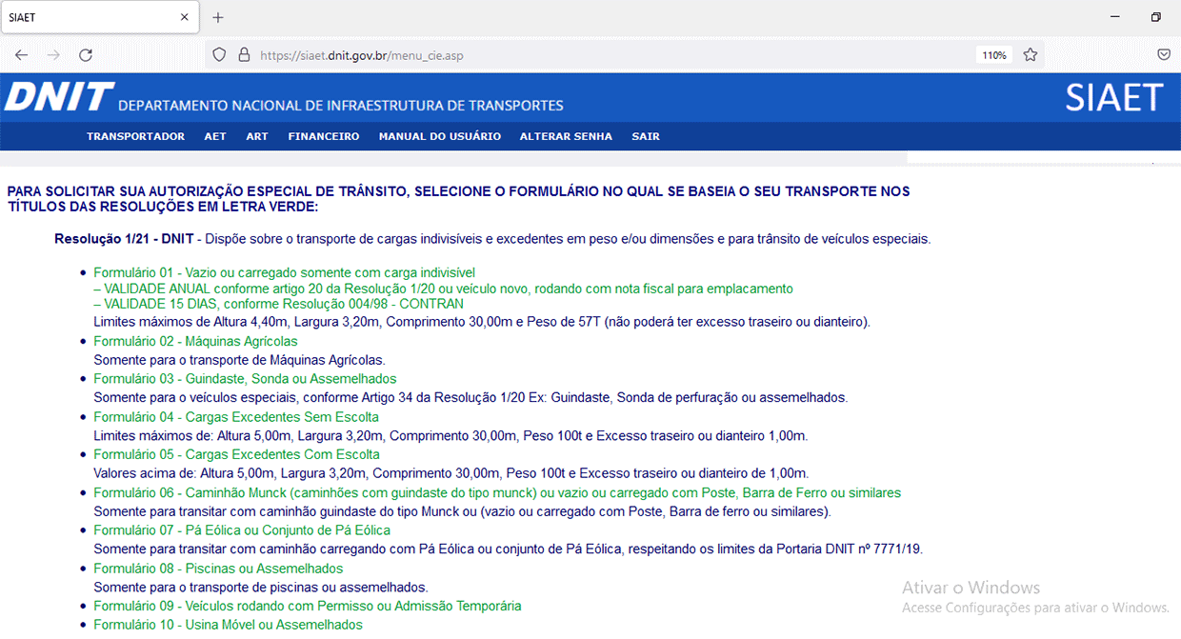Click the shield tracking protection icon
The image size is (1181, 639).
(x=220, y=55)
